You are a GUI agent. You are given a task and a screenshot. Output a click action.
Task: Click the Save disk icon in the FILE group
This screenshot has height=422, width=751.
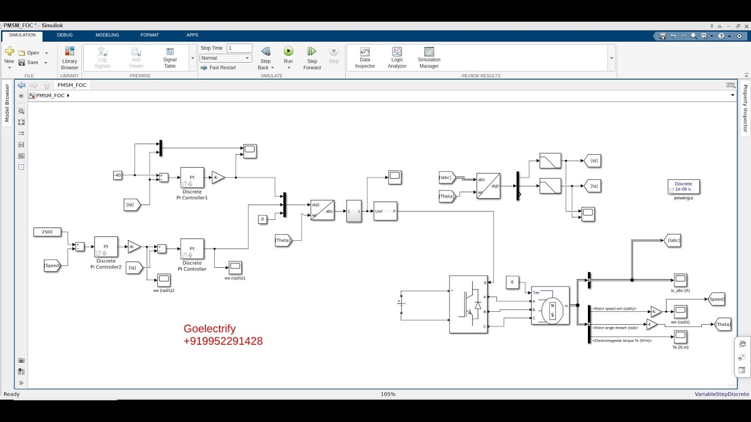22,62
